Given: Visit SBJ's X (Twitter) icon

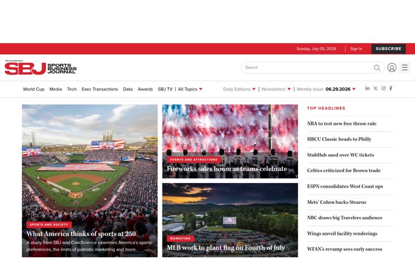Looking at the screenshot, I should point(375,88).
